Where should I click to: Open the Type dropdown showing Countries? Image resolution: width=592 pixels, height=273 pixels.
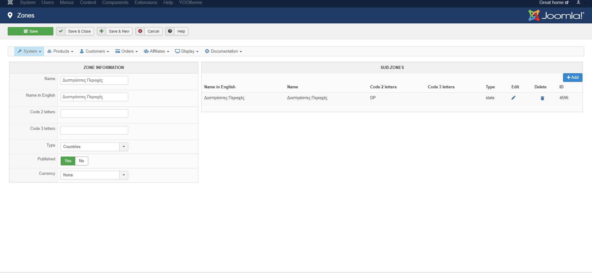[x=94, y=147]
